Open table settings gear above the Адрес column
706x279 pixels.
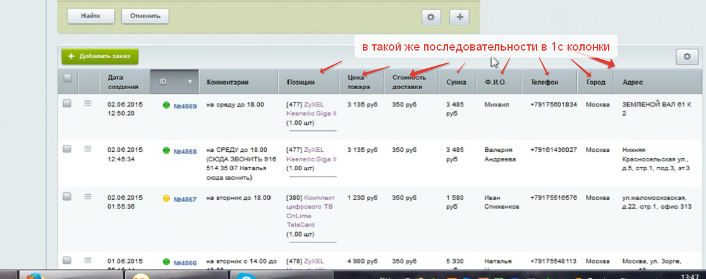pos(686,57)
